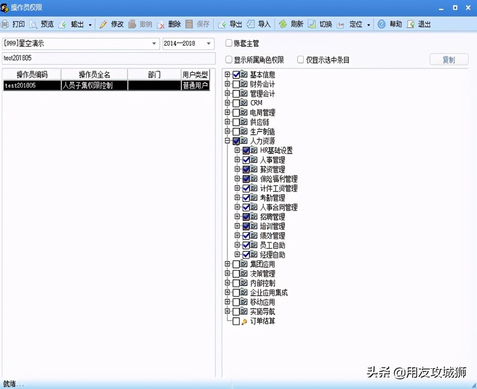Viewport: 477px width, 389px height.
Task: Expand the 财务会计 tree node
Action: 226,84
